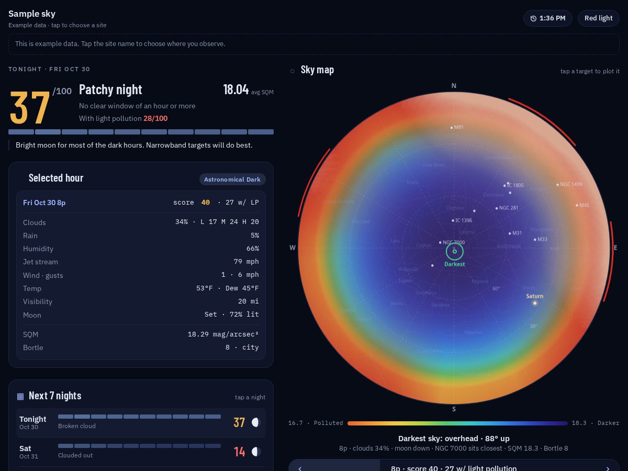
Task: Click the 16.7 · Polluted legend label
Action: [316, 423]
